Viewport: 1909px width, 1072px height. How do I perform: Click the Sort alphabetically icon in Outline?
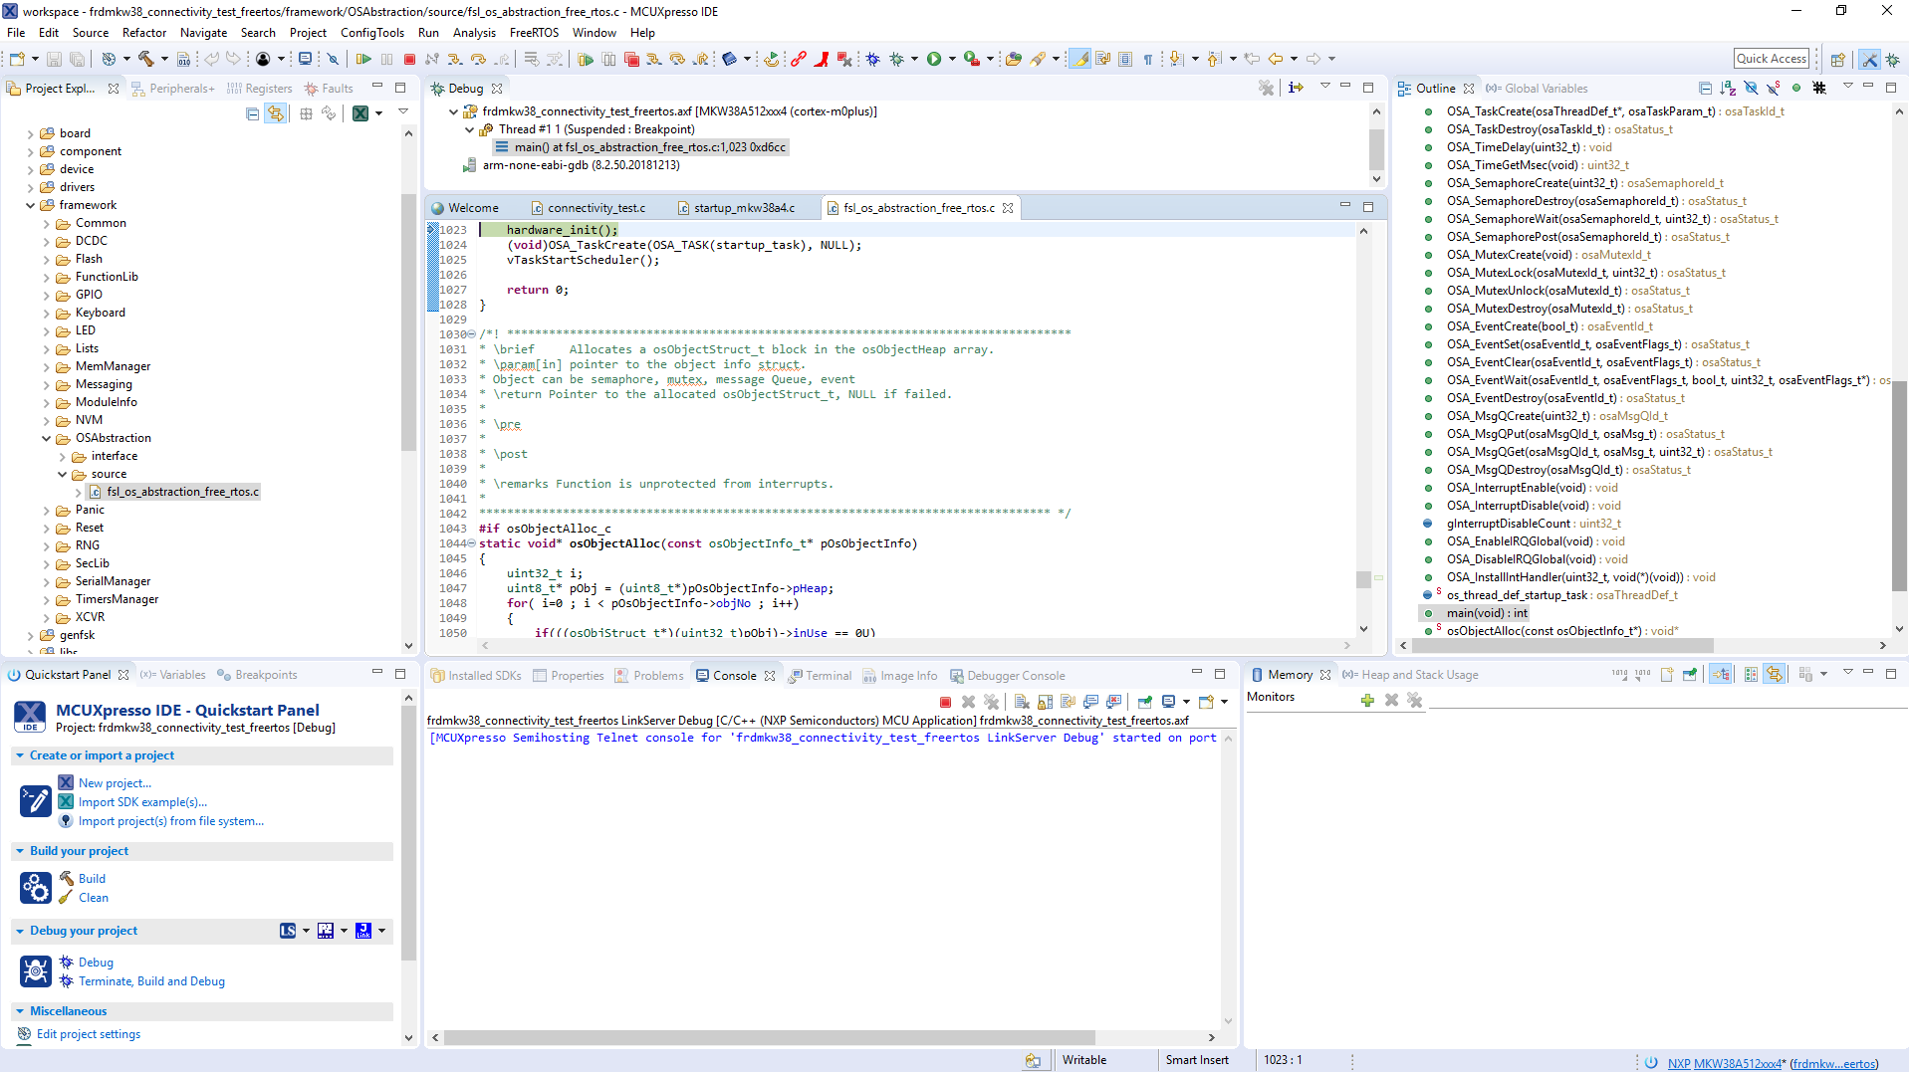[x=1728, y=89]
